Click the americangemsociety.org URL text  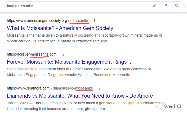tap(37, 21)
